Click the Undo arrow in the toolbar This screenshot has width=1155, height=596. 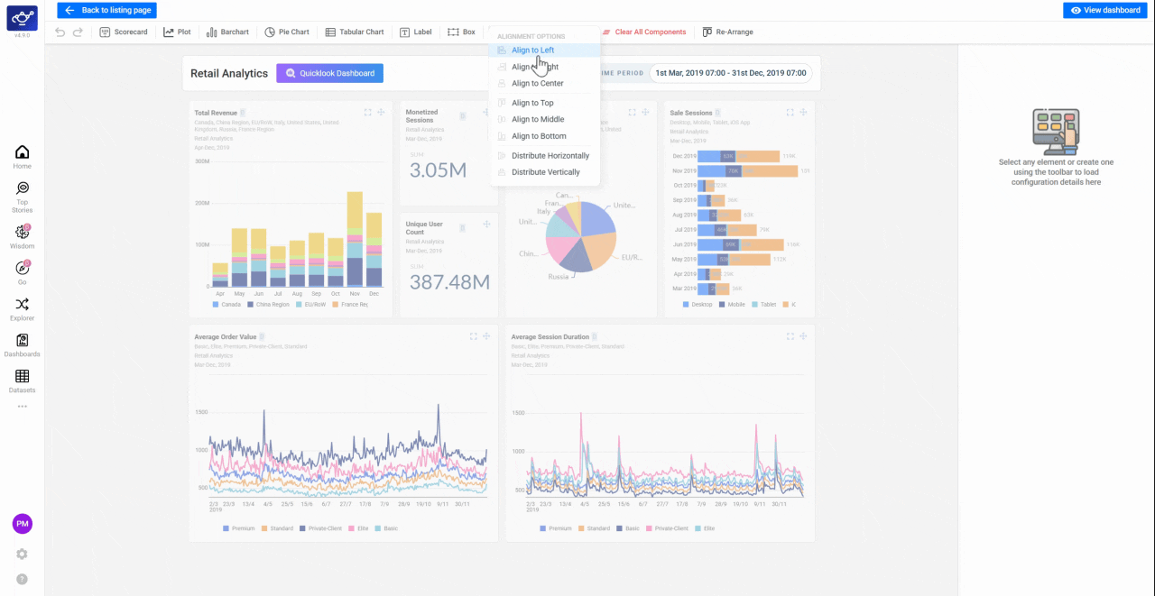(60, 32)
